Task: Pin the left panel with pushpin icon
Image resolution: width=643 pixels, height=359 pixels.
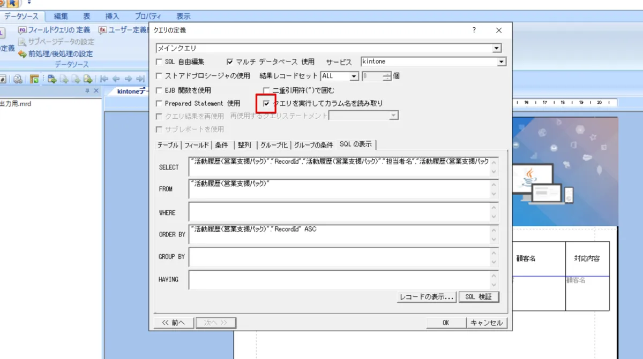Action: click(x=87, y=91)
